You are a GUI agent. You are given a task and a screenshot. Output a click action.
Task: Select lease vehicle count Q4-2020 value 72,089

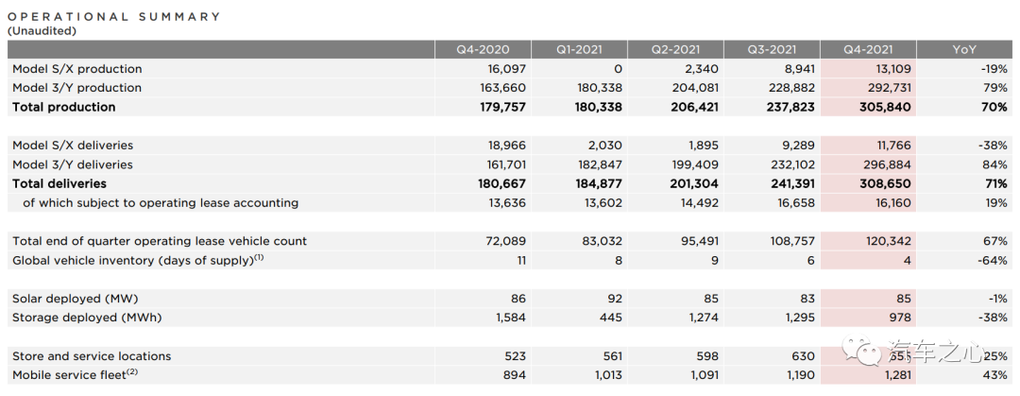click(507, 241)
